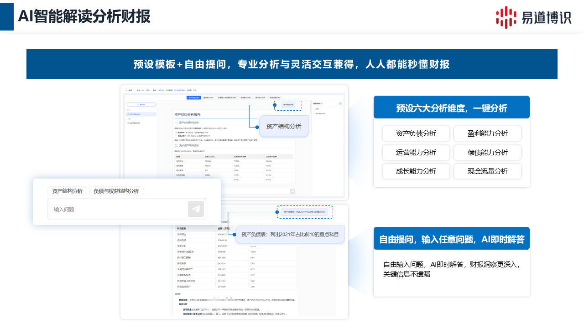Click the 资产结构分析 quick question chip
Viewport: 584px width, 328px height.
pos(68,191)
